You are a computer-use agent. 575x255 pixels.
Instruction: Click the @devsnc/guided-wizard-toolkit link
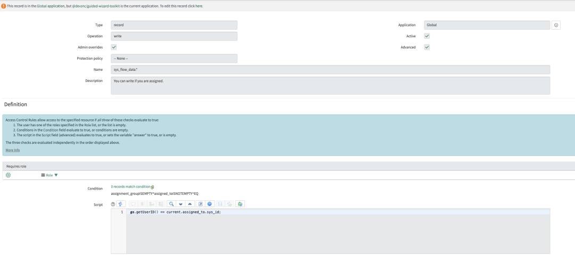[96, 6]
